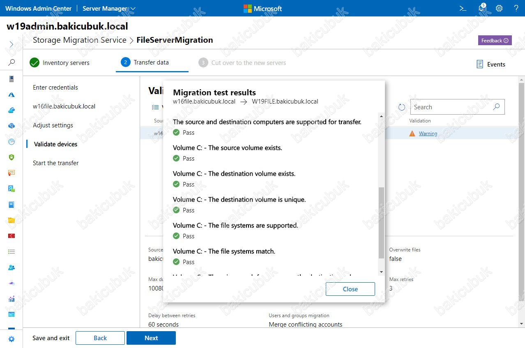Image resolution: width=525 pixels, height=348 pixels.
Task: Open the server Overview tool icon
Action: coord(12,79)
